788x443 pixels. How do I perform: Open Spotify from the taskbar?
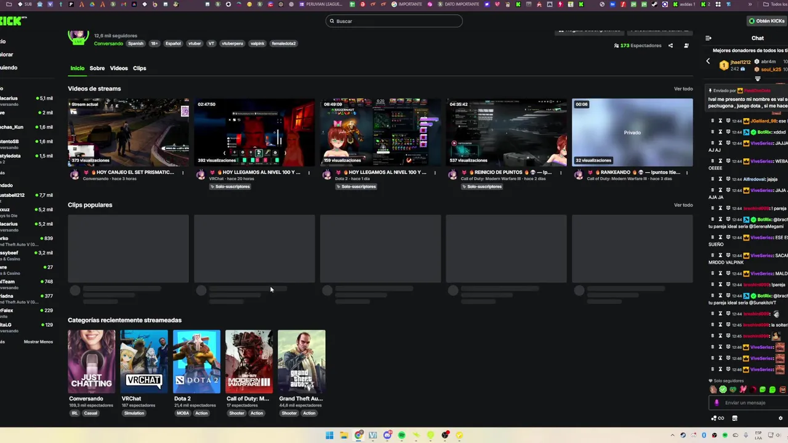pos(401,435)
